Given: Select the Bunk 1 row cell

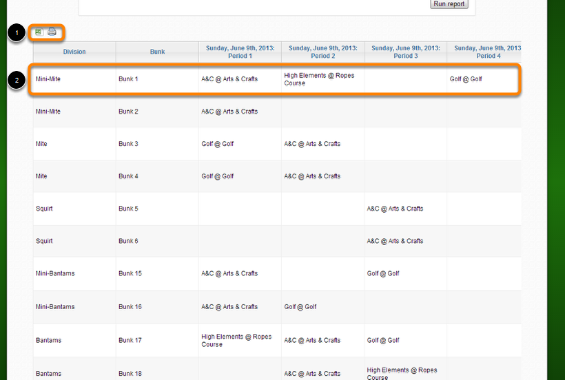Looking at the screenshot, I should tap(128, 79).
